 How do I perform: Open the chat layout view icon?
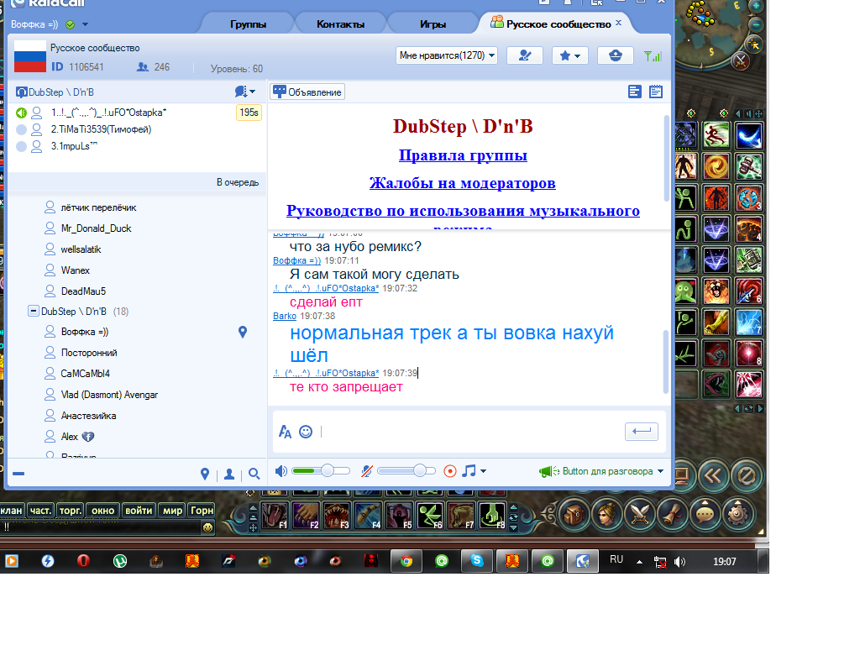point(635,92)
